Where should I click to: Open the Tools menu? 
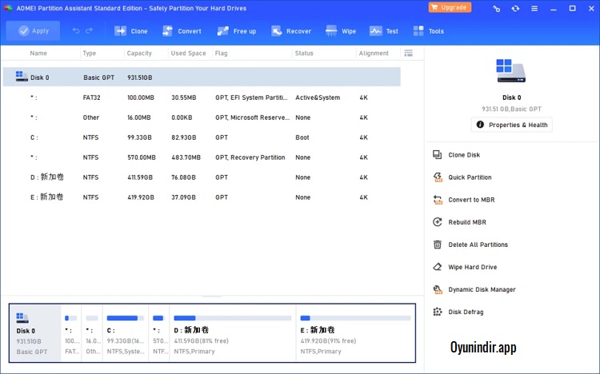(x=429, y=31)
